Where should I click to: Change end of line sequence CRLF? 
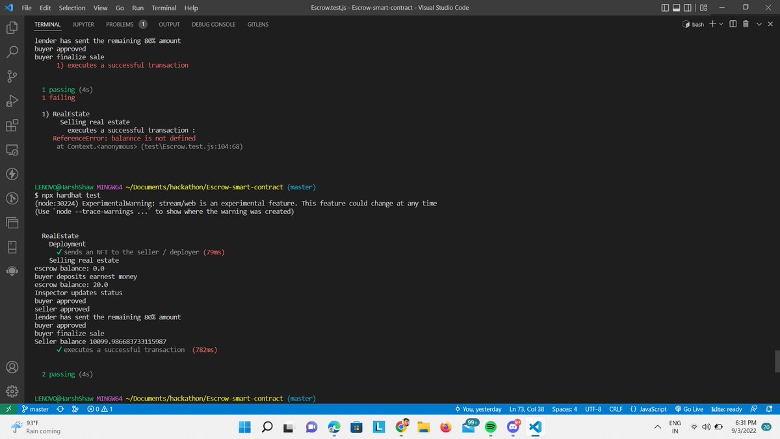pos(616,409)
